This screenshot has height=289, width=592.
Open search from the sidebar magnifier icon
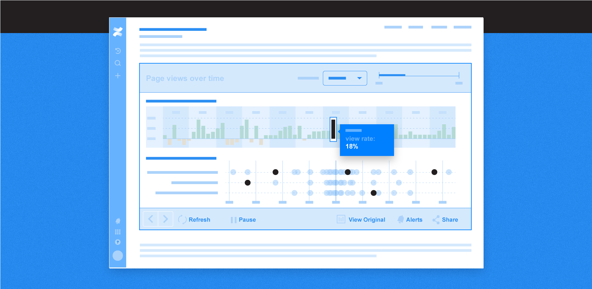tap(118, 63)
